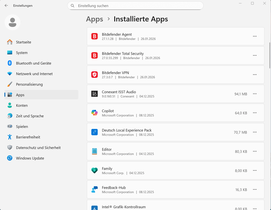Open Bluetooth und Geräte
The height and width of the screenshot is (210, 271).
41,63
